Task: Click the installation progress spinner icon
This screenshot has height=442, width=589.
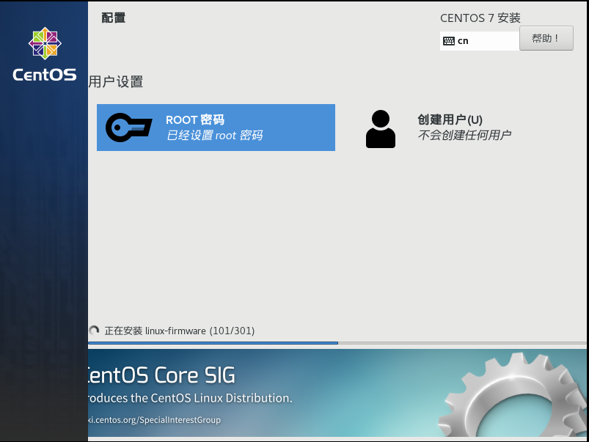Action: click(94, 331)
